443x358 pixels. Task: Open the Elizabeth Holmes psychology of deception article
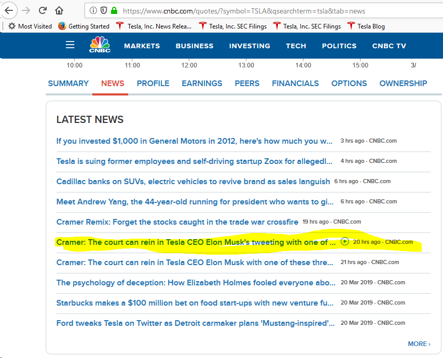point(196,283)
